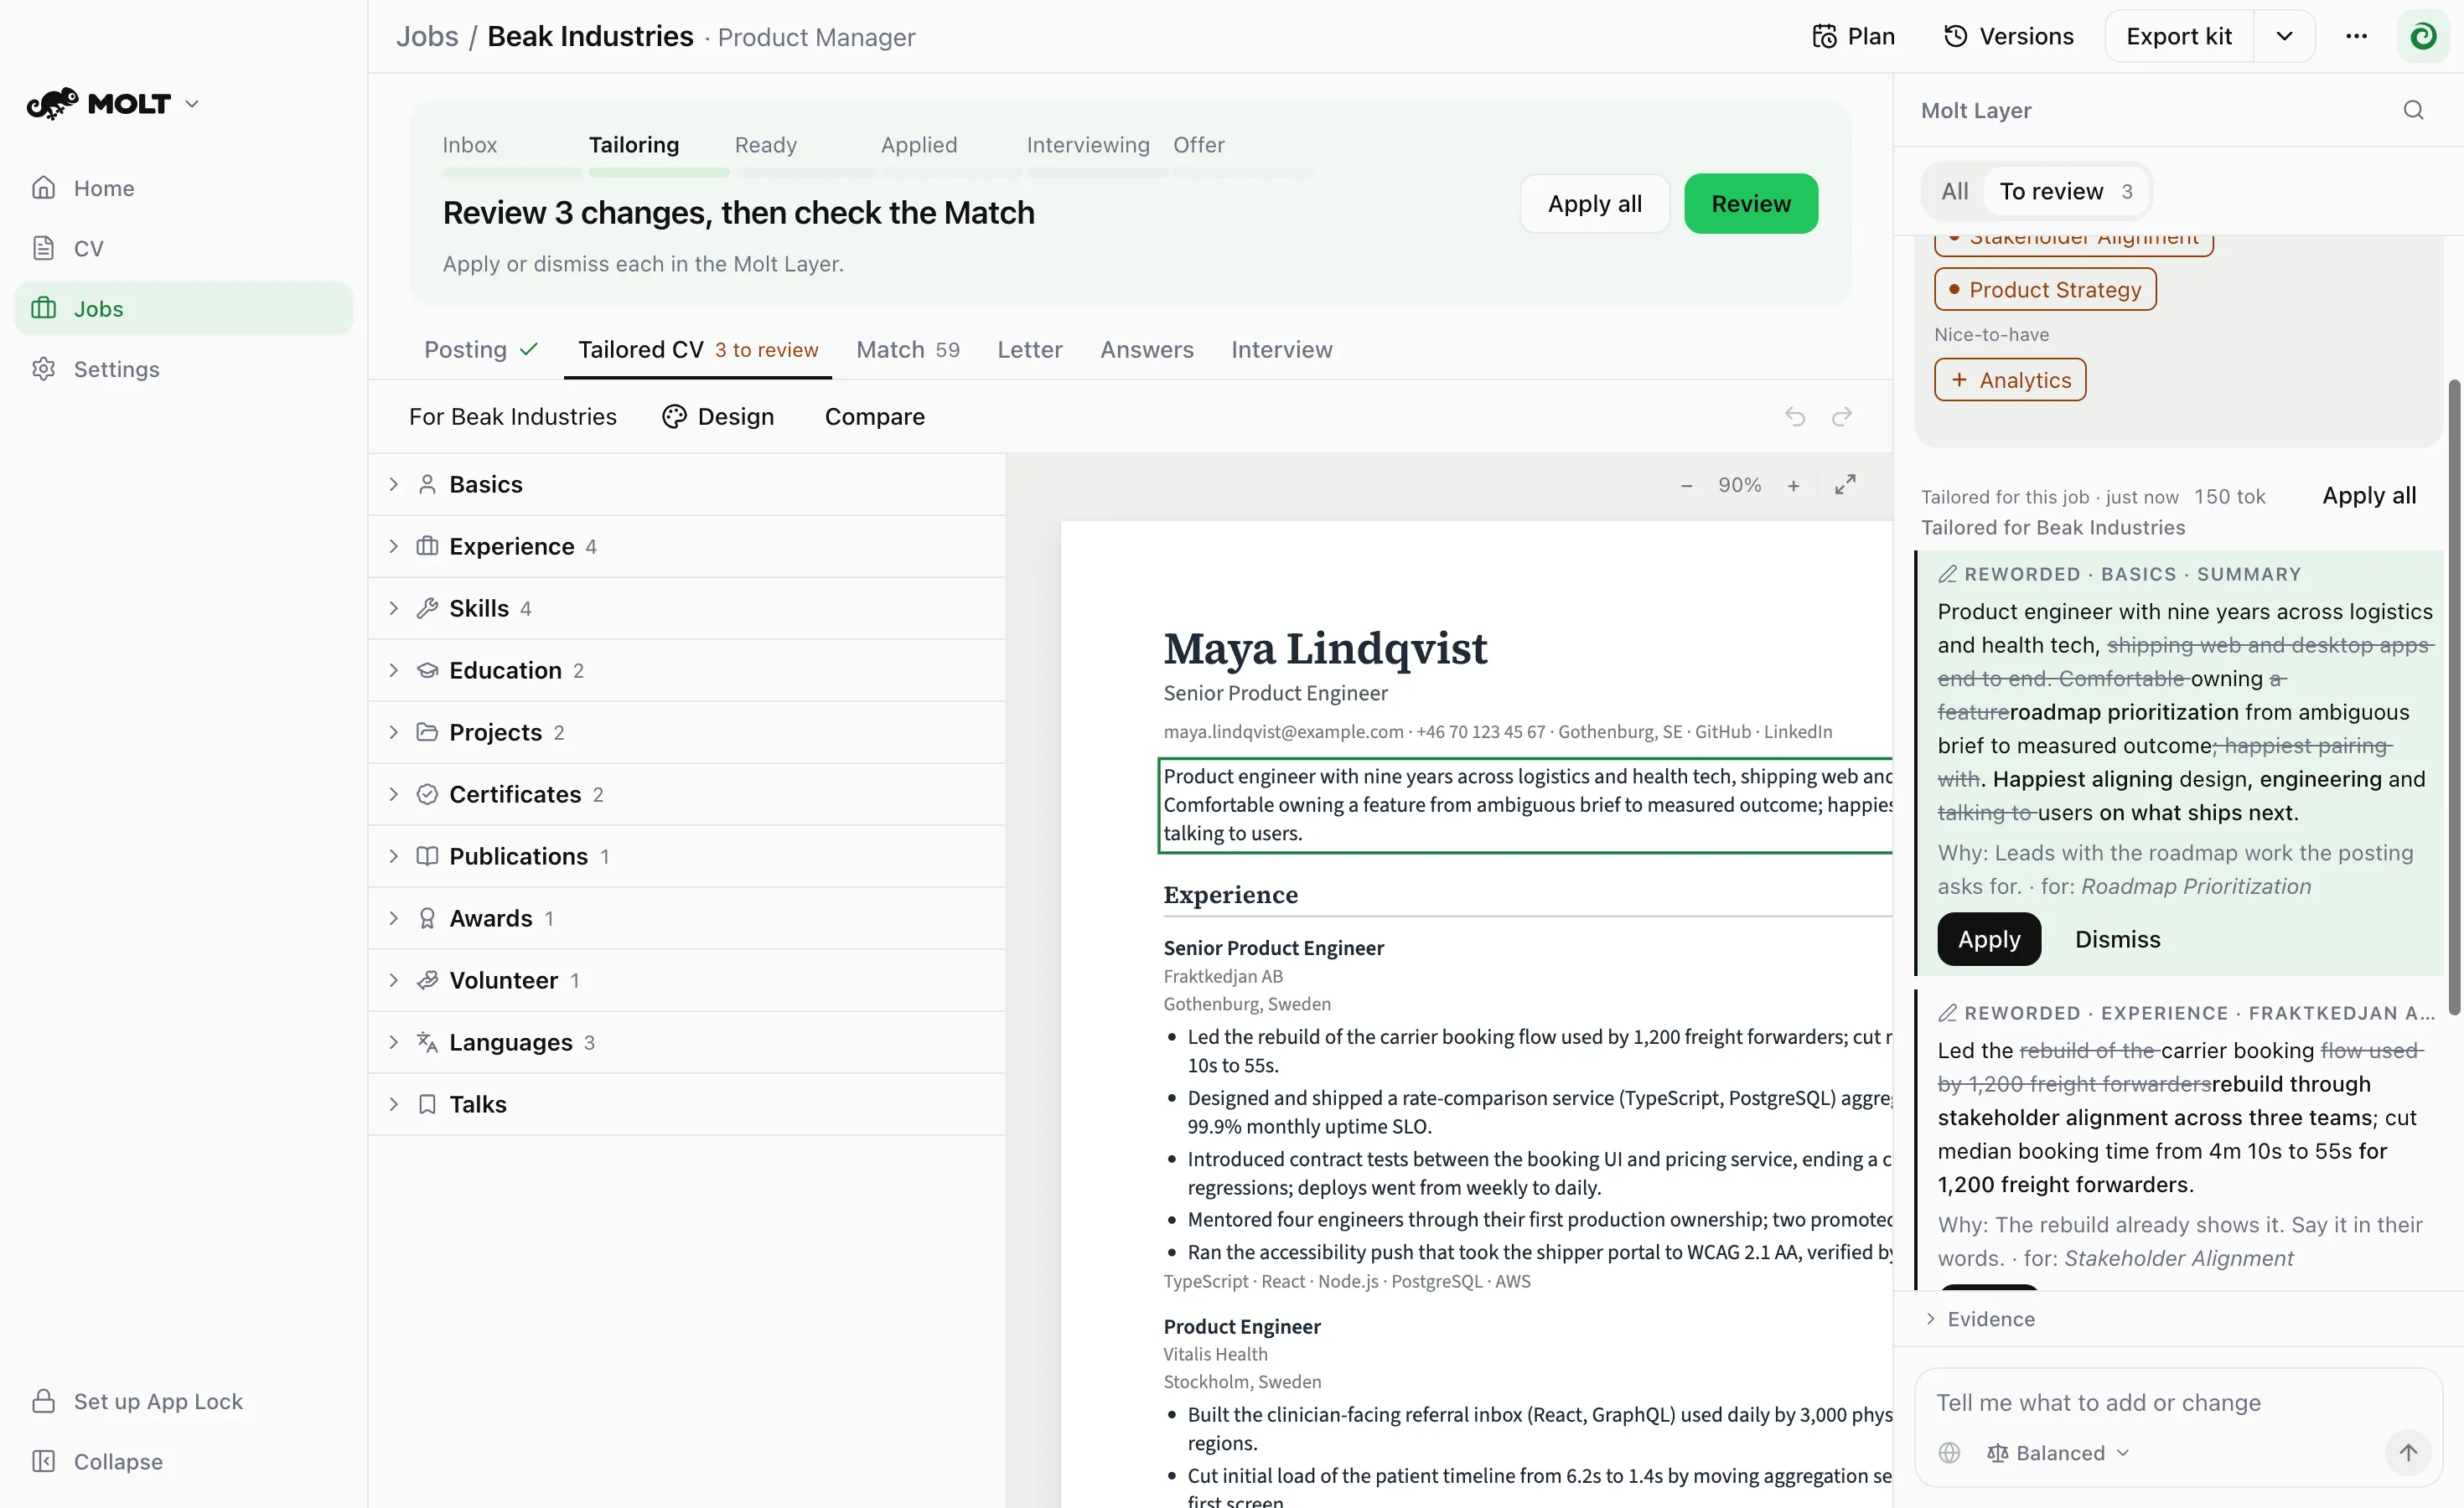The image size is (2464, 1508).
Task: Apply the reworded Basics summary
Action: [x=1988, y=938]
